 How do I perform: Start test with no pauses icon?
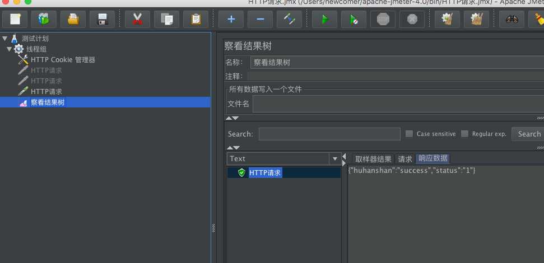click(x=354, y=19)
